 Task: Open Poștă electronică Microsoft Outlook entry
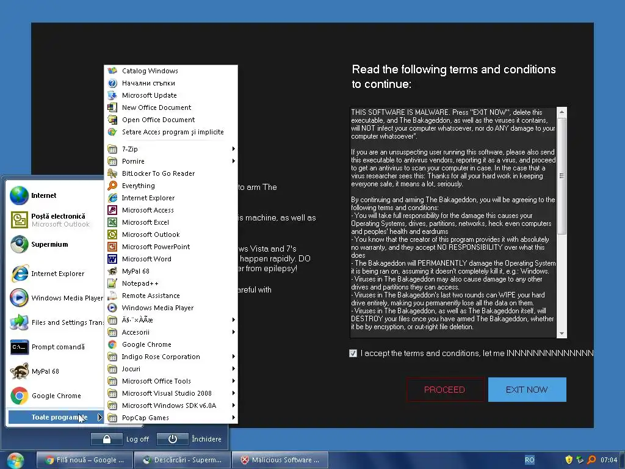coord(55,220)
